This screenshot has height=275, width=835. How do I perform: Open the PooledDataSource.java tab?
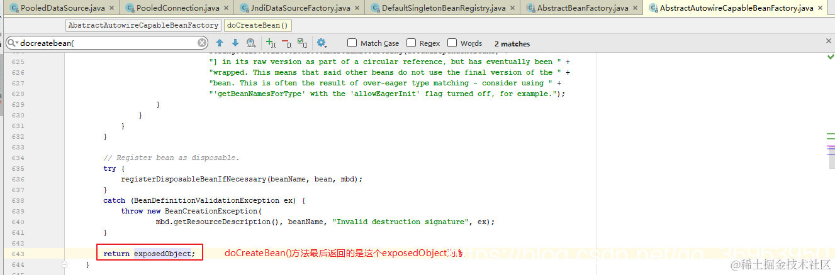[62, 8]
